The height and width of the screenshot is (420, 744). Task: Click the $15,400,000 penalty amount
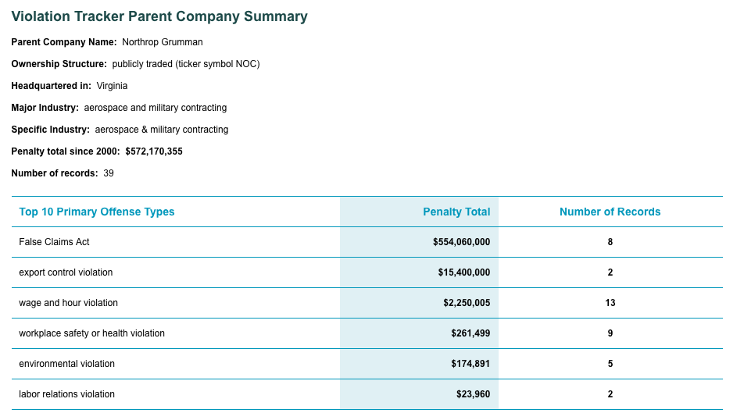tap(464, 272)
